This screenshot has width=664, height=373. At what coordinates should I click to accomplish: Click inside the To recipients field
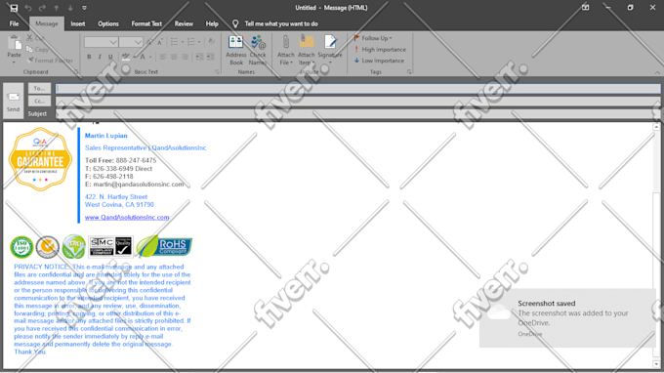(358, 89)
